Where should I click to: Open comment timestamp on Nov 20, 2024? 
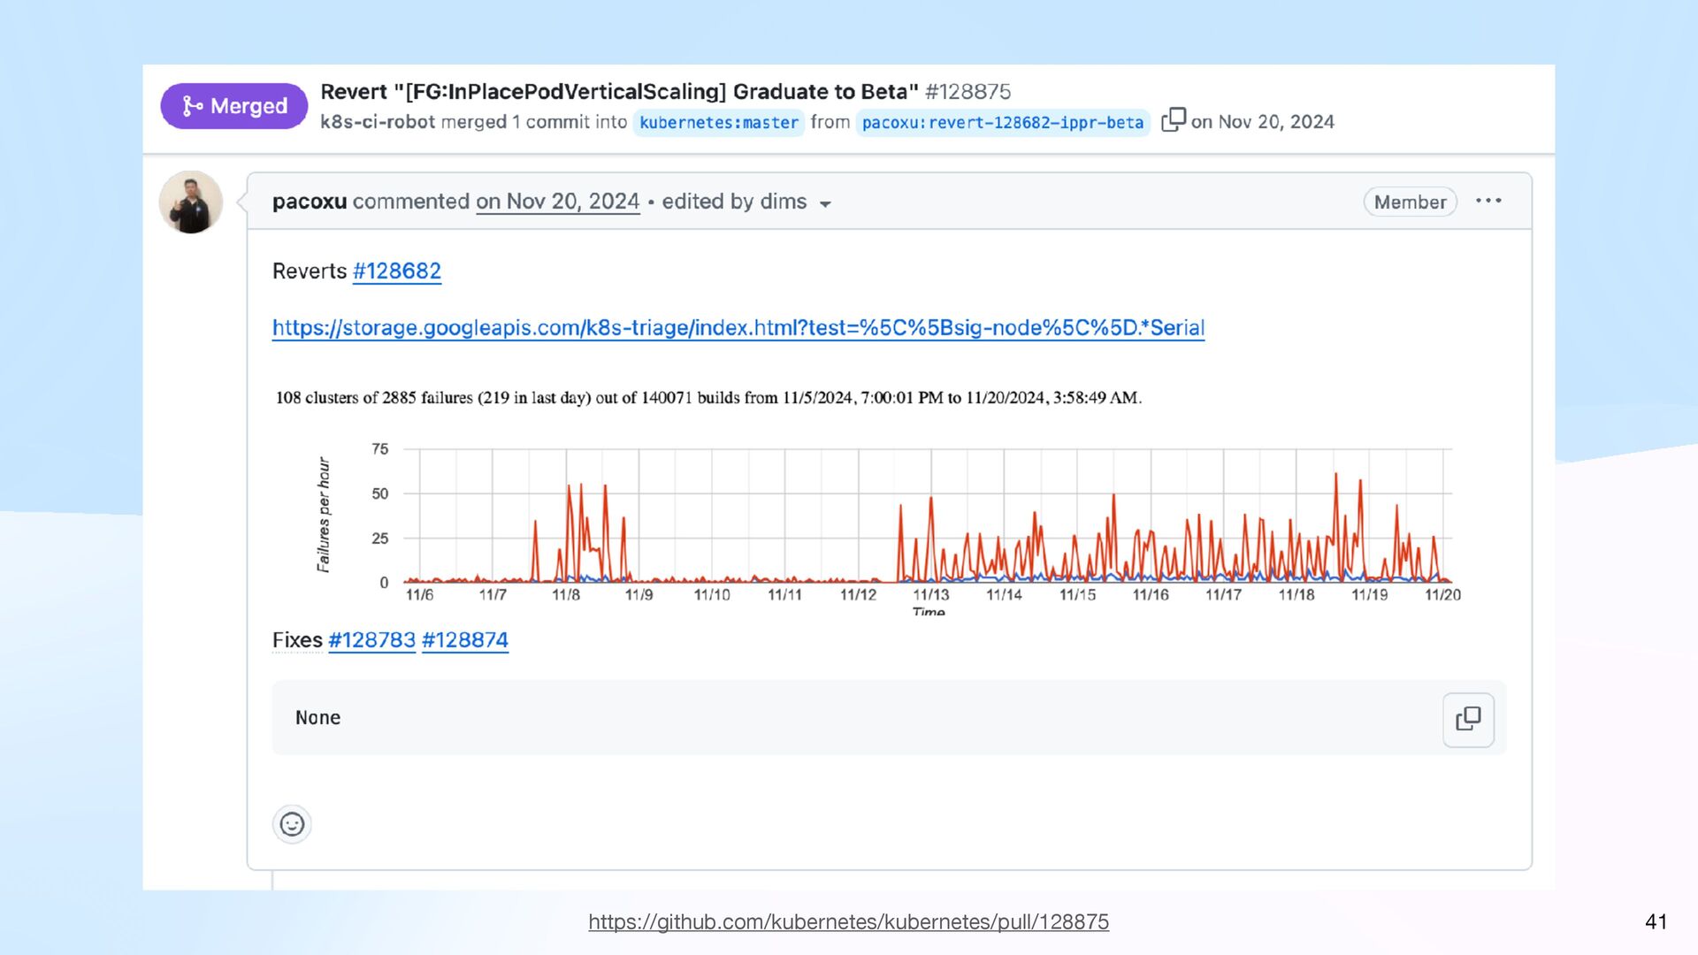coord(557,202)
